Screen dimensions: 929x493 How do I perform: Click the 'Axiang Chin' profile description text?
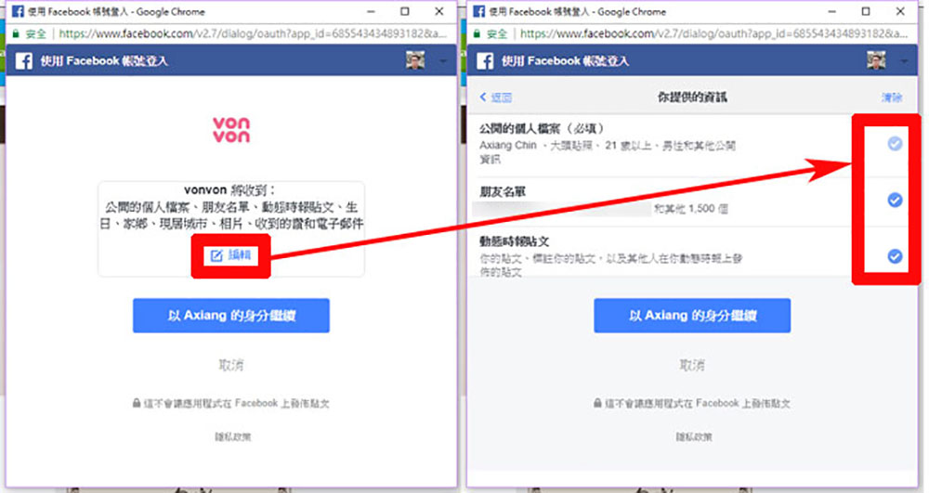608,151
